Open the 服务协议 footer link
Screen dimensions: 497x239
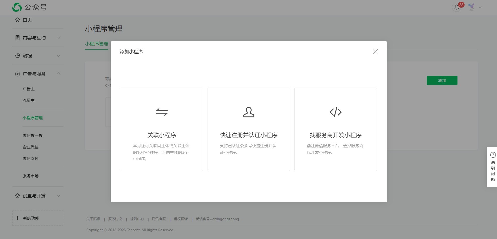coord(115,219)
